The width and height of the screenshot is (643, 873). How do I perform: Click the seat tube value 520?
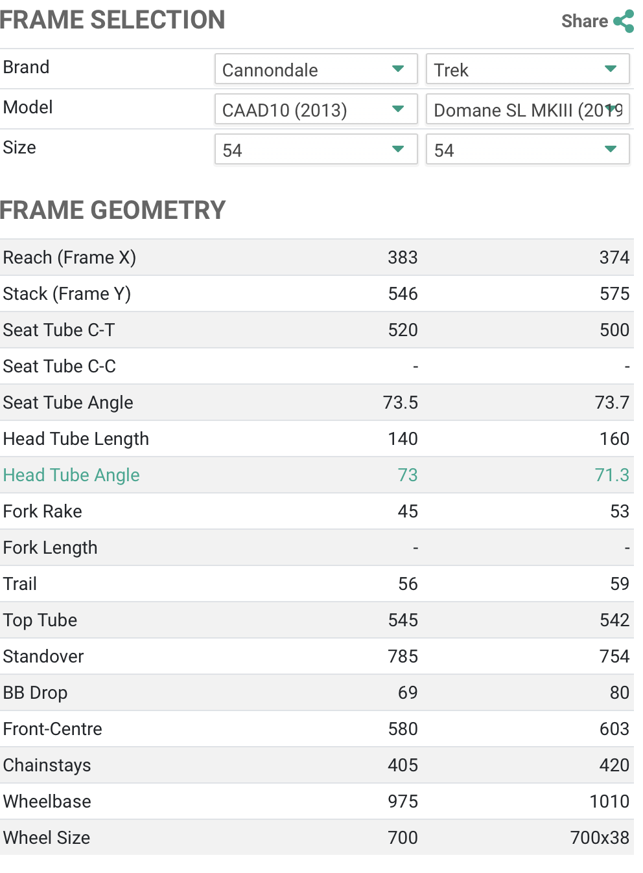point(403,330)
